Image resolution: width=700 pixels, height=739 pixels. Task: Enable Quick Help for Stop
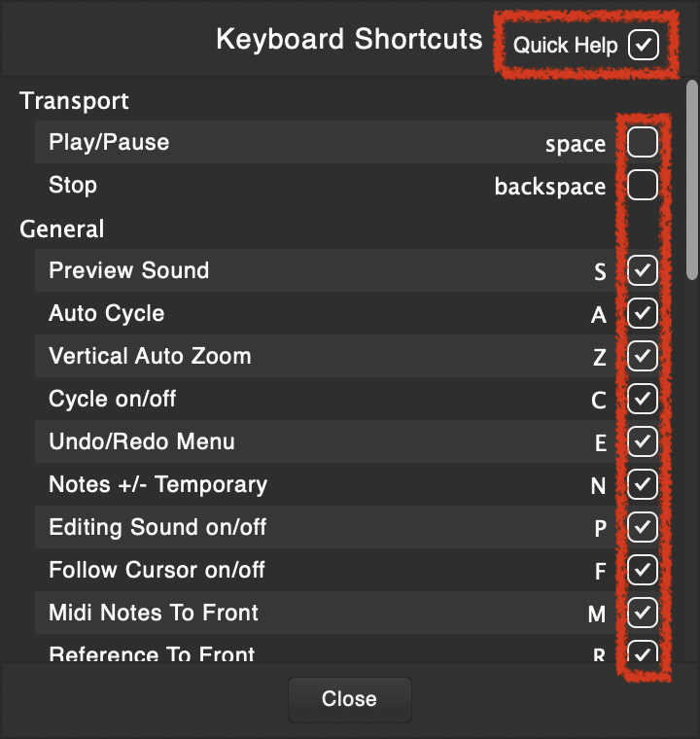pos(642,185)
